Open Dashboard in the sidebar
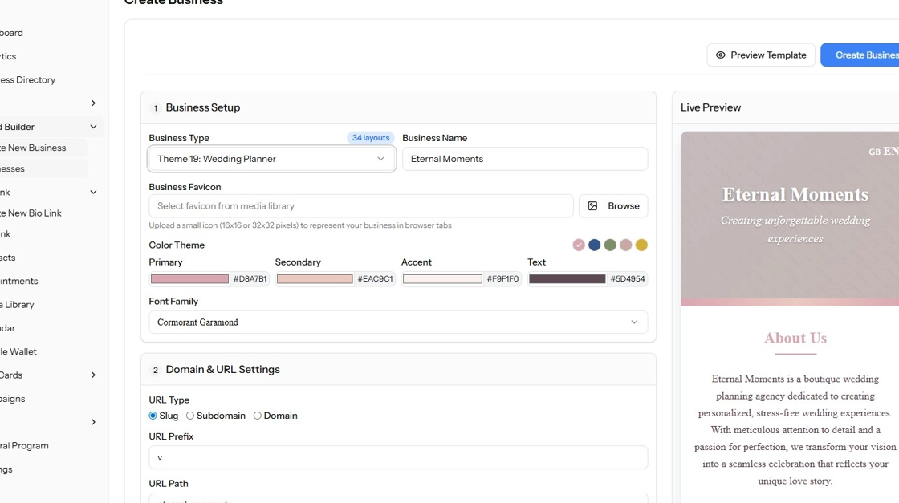The height and width of the screenshot is (503, 899). point(11,33)
